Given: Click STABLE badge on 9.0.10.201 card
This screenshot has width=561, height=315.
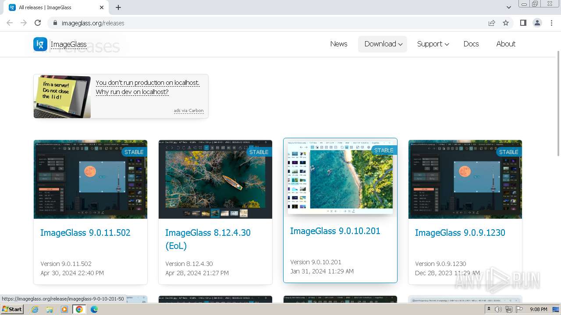Looking at the screenshot, I should (x=384, y=150).
